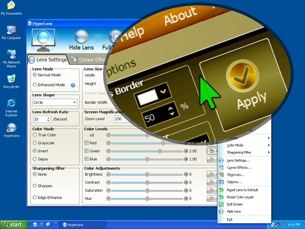Increase Hue with plus icon
Screen dimensions: 305x229
pyautogui.click(x=186, y=198)
